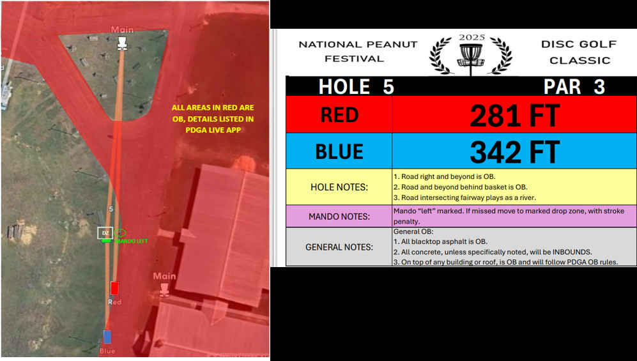Click the hole number 5 map label
The height and width of the screenshot is (361, 637).
click(111, 209)
